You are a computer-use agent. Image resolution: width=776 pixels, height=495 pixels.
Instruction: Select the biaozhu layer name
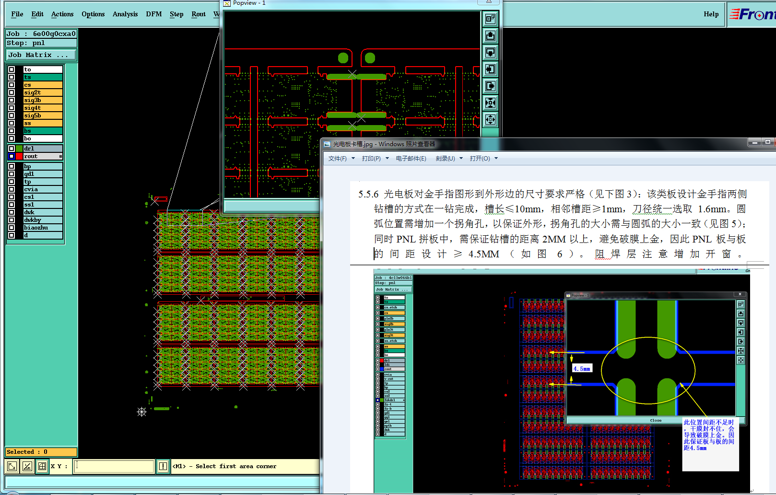point(43,228)
